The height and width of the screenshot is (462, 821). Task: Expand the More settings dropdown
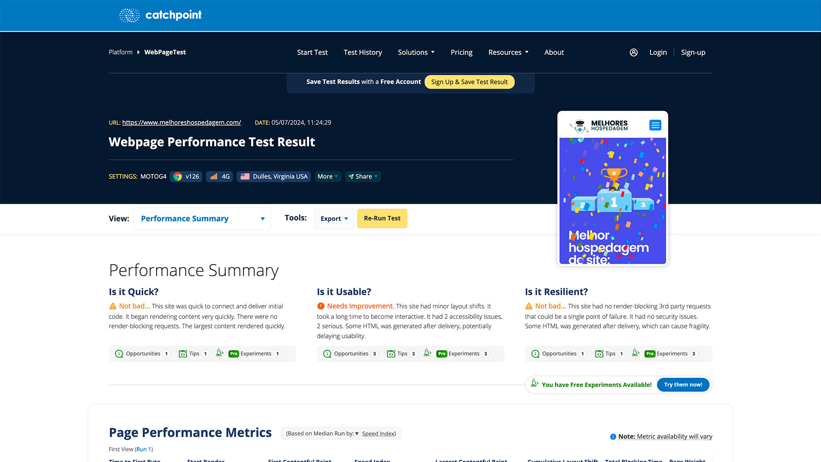pos(327,177)
